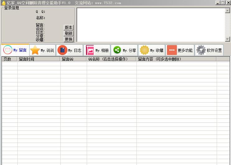Click the log text area scrollbar down arrow
The image size is (231, 165).
click(228, 39)
